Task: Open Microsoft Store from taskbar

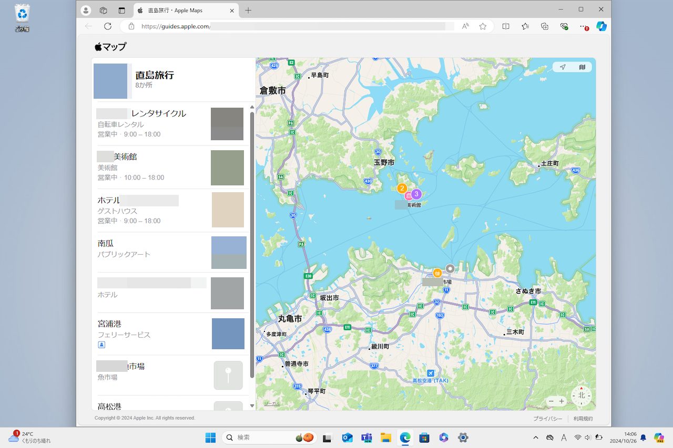Action: point(424,437)
